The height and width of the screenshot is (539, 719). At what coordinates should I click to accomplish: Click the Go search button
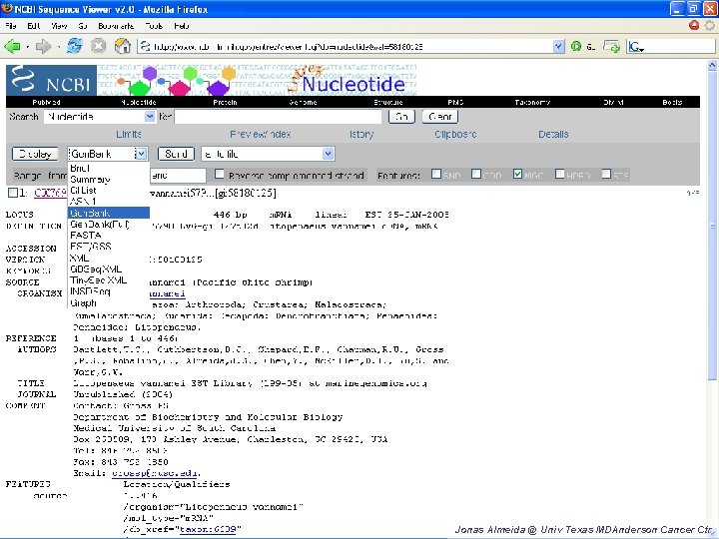tap(401, 117)
